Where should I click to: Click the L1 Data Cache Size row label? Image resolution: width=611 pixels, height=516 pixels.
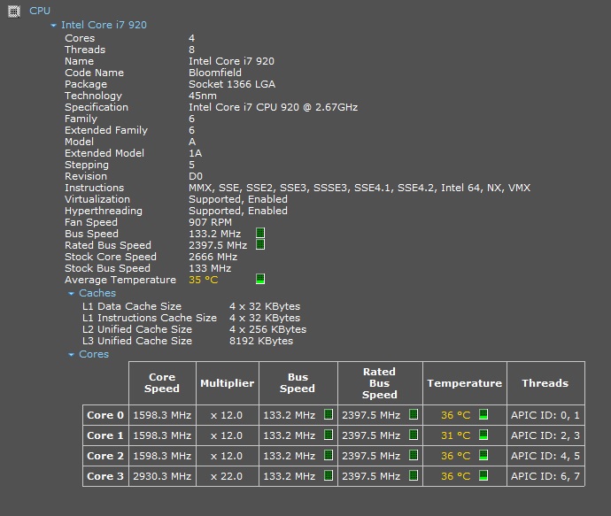pyautogui.click(x=132, y=306)
